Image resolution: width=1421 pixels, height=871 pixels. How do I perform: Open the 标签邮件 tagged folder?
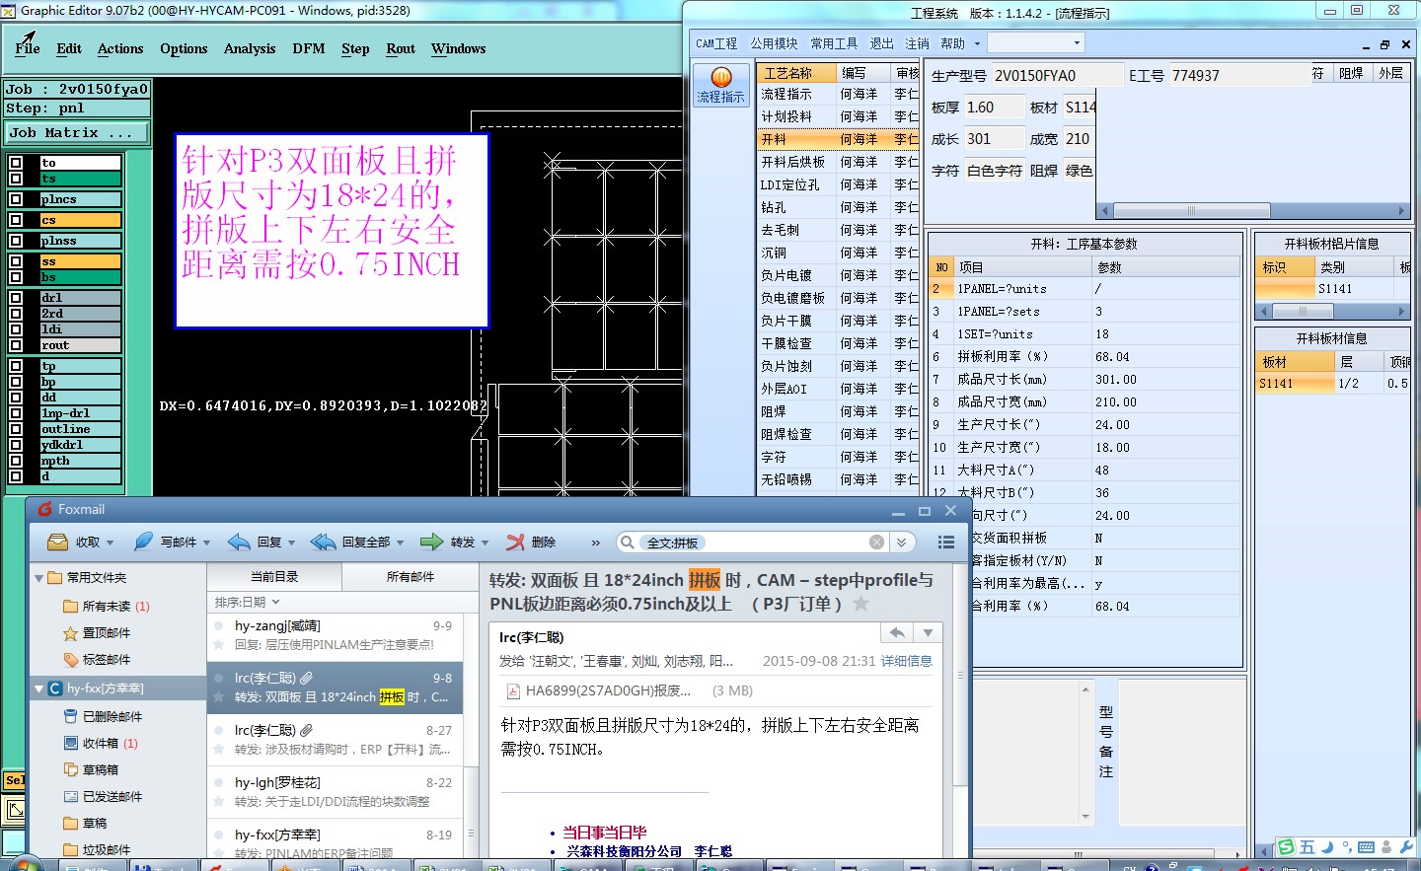click(x=97, y=660)
